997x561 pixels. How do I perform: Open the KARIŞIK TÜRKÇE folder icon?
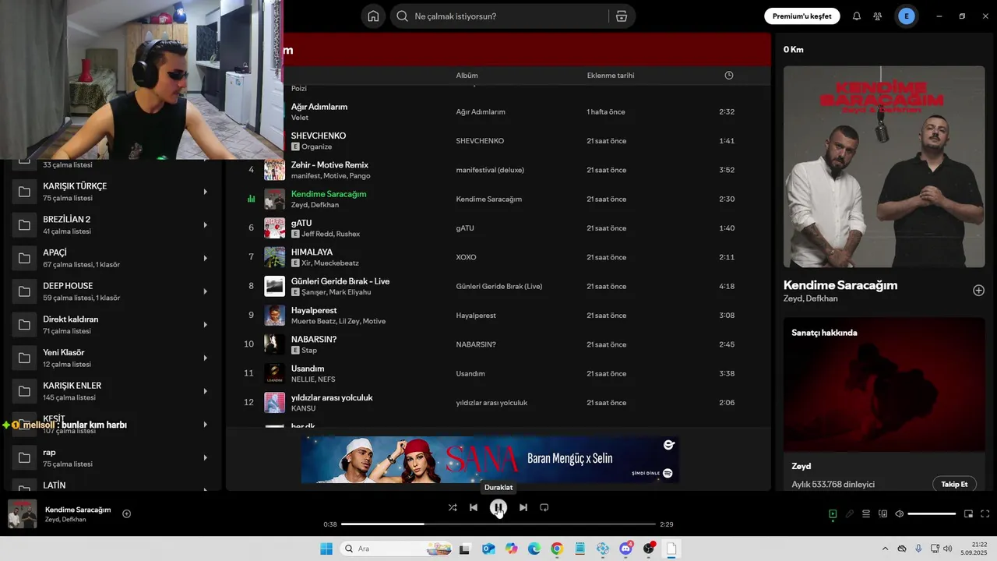[x=24, y=192]
